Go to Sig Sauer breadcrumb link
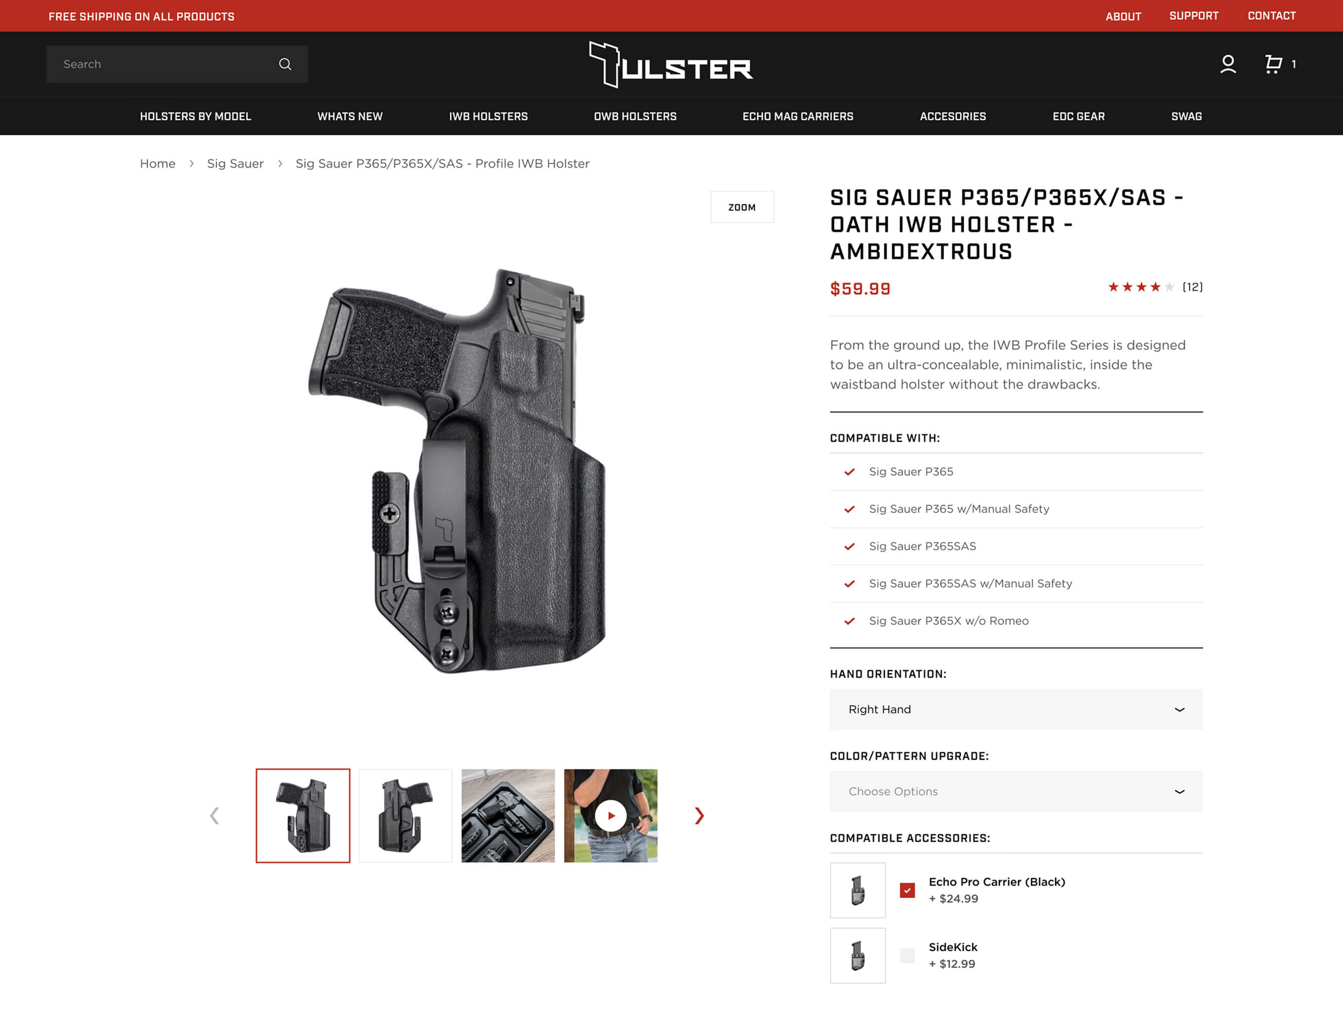Image resolution: width=1343 pixels, height=1013 pixels. [x=235, y=163]
